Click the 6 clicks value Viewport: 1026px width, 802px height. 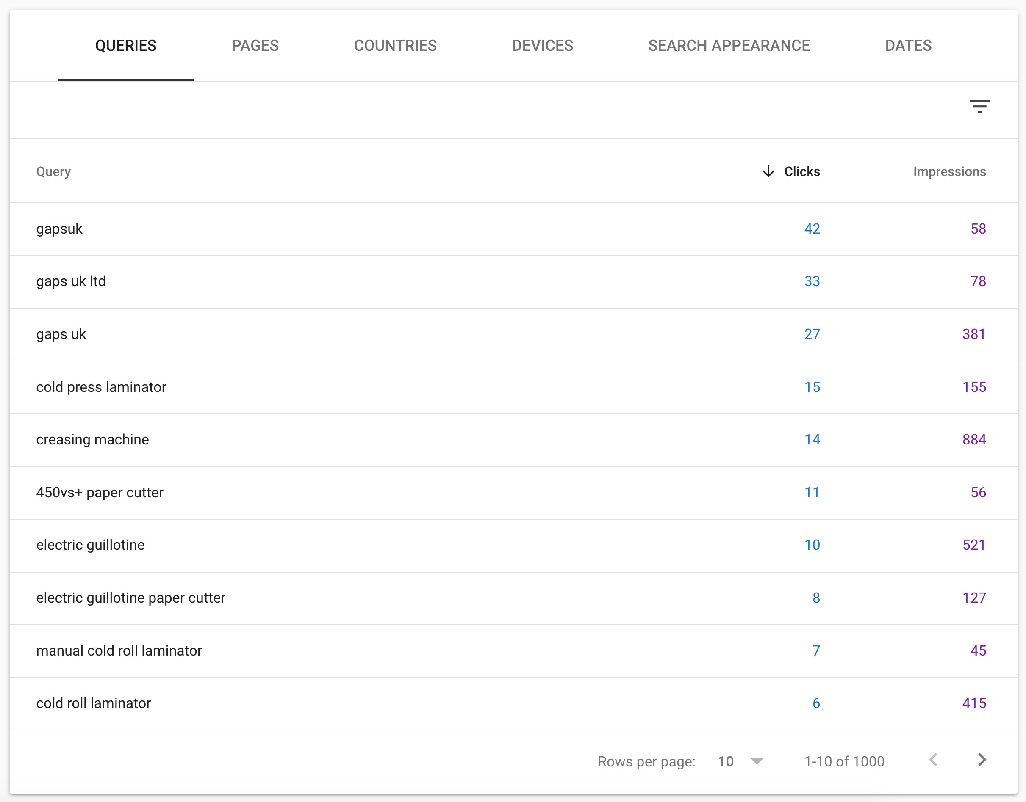pos(816,703)
